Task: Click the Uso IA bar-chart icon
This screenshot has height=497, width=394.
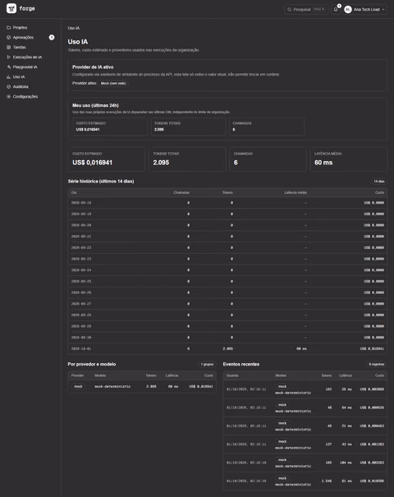Action: point(8,76)
